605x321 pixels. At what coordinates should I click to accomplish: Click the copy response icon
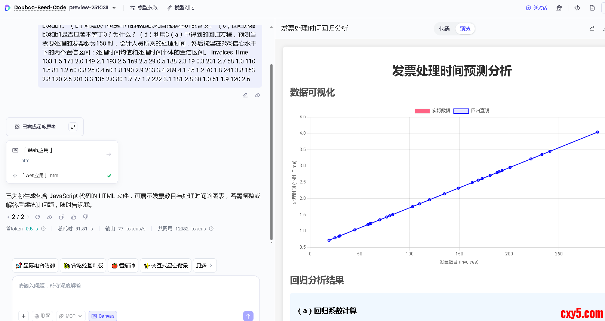point(62,217)
